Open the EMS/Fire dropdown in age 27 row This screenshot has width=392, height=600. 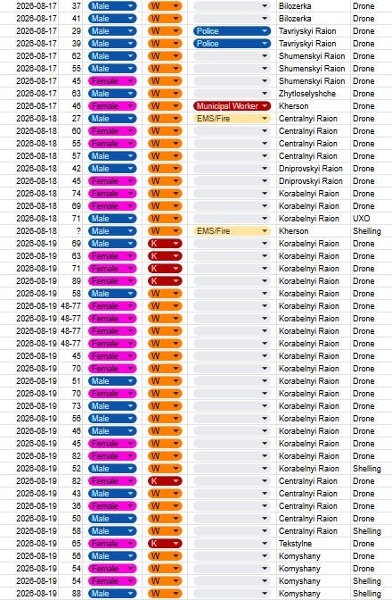pos(232,119)
